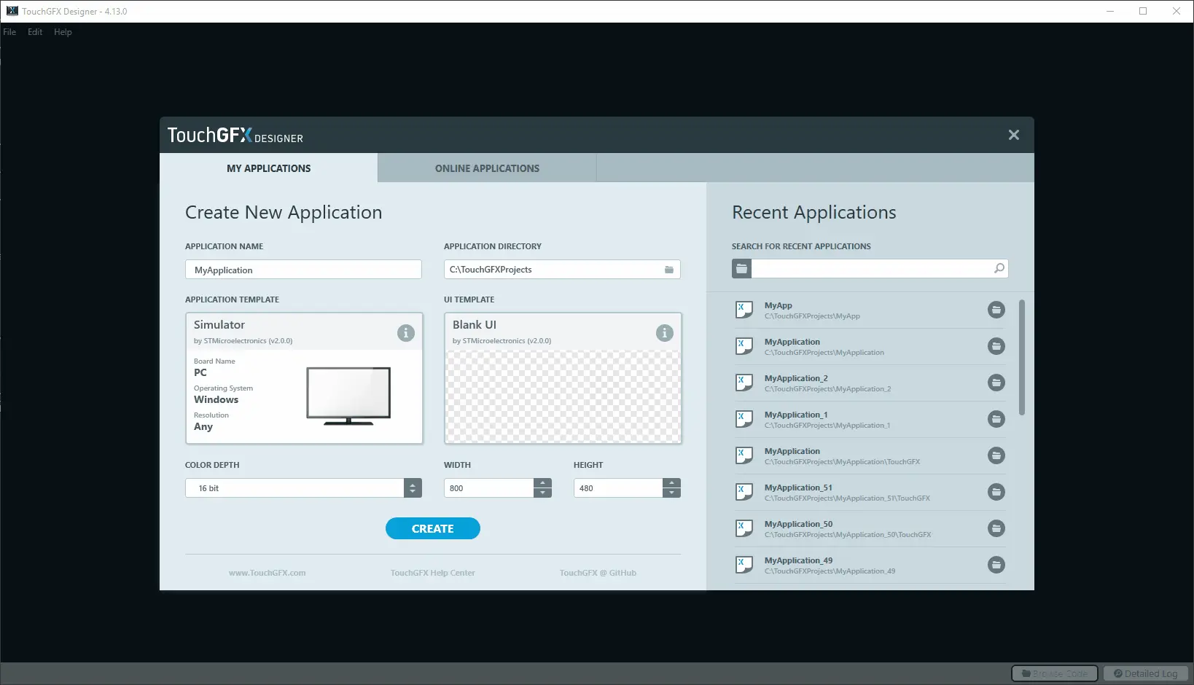Open www.TouchGFX.com link
The image size is (1194, 685).
[268, 573]
